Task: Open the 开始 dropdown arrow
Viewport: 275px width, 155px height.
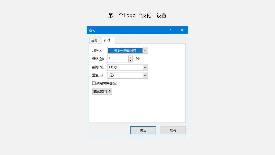Action: pyautogui.click(x=145, y=51)
